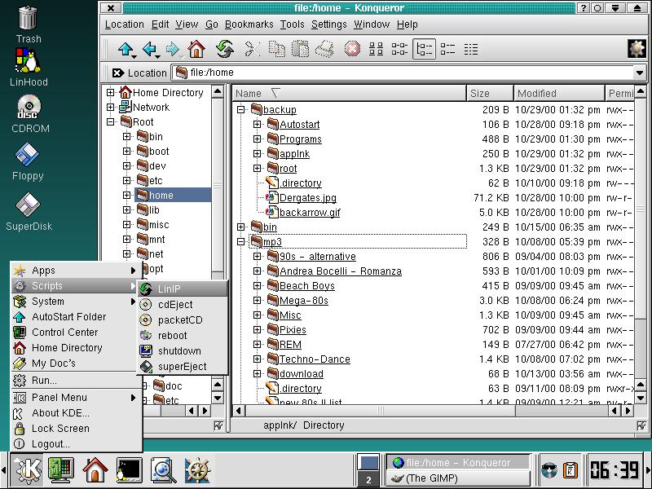The image size is (652, 489).
Task: Click the Home toolbar icon in Konqueror
Action: [x=196, y=50]
